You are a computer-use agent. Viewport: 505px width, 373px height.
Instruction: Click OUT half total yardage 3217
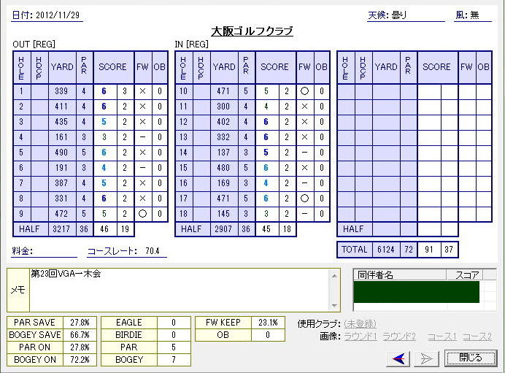point(61,229)
